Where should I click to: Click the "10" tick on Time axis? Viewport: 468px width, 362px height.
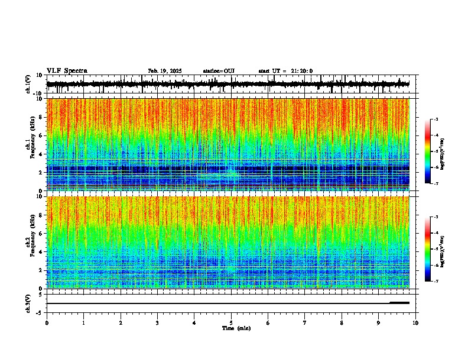coord(415,323)
